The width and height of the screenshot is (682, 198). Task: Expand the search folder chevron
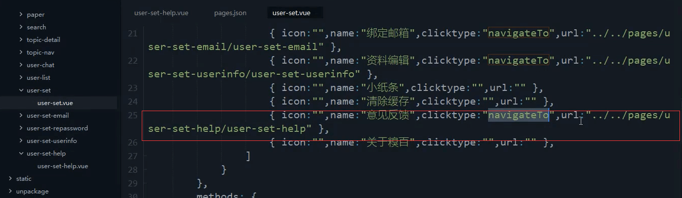click(x=21, y=27)
